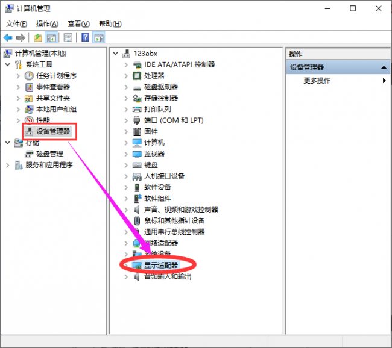This screenshot has width=392, height=348.
Task: Click the properties sheet toolbar icon
Action: pyautogui.click(x=68, y=38)
